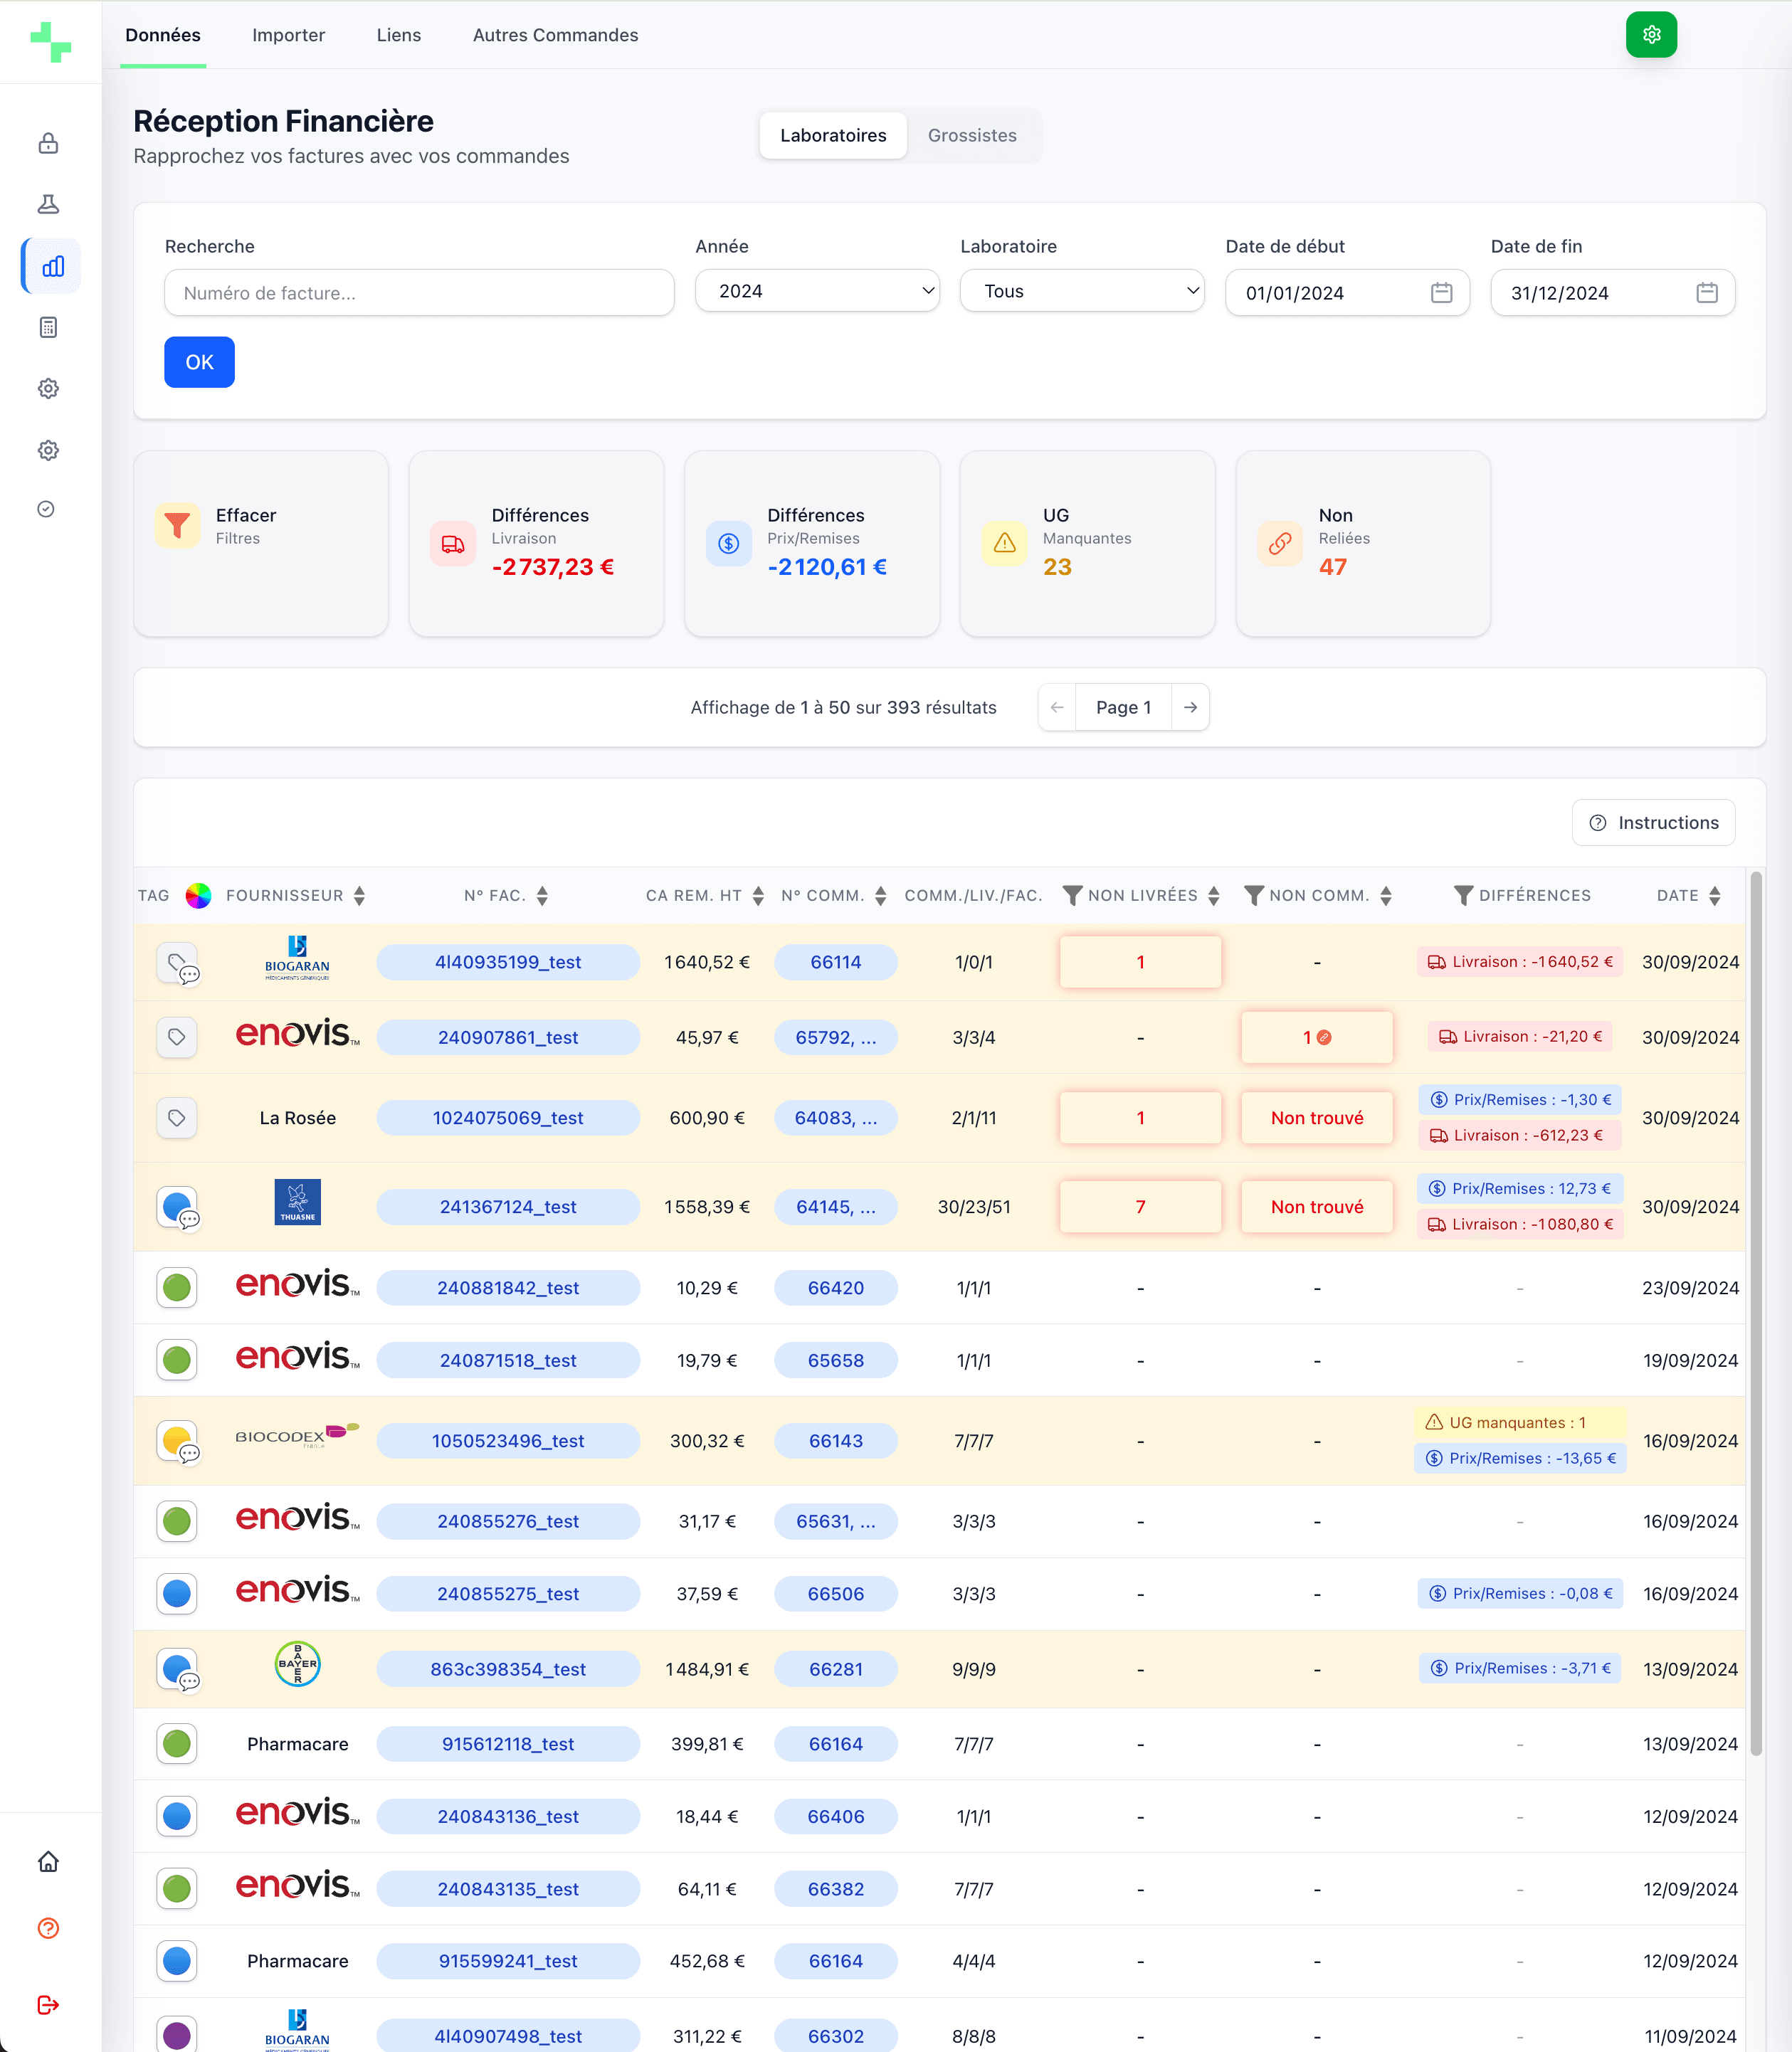Image resolution: width=1792 pixels, height=2052 pixels.
Task: Open the rainbow color wheel tag picker
Action: click(198, 896)
